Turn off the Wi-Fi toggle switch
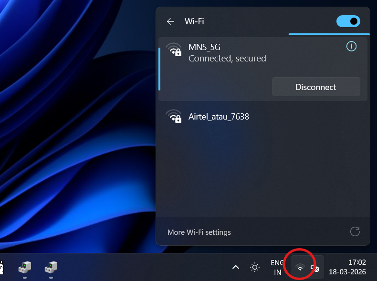Screen dimensions: 377x281 tap(348, 21)
